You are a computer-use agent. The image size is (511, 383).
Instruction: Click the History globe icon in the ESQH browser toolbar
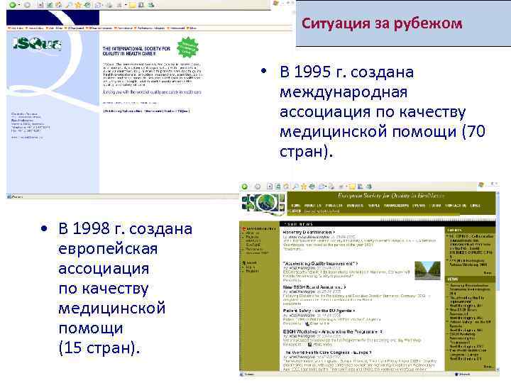pyautogui.click(x=312, y=187)
